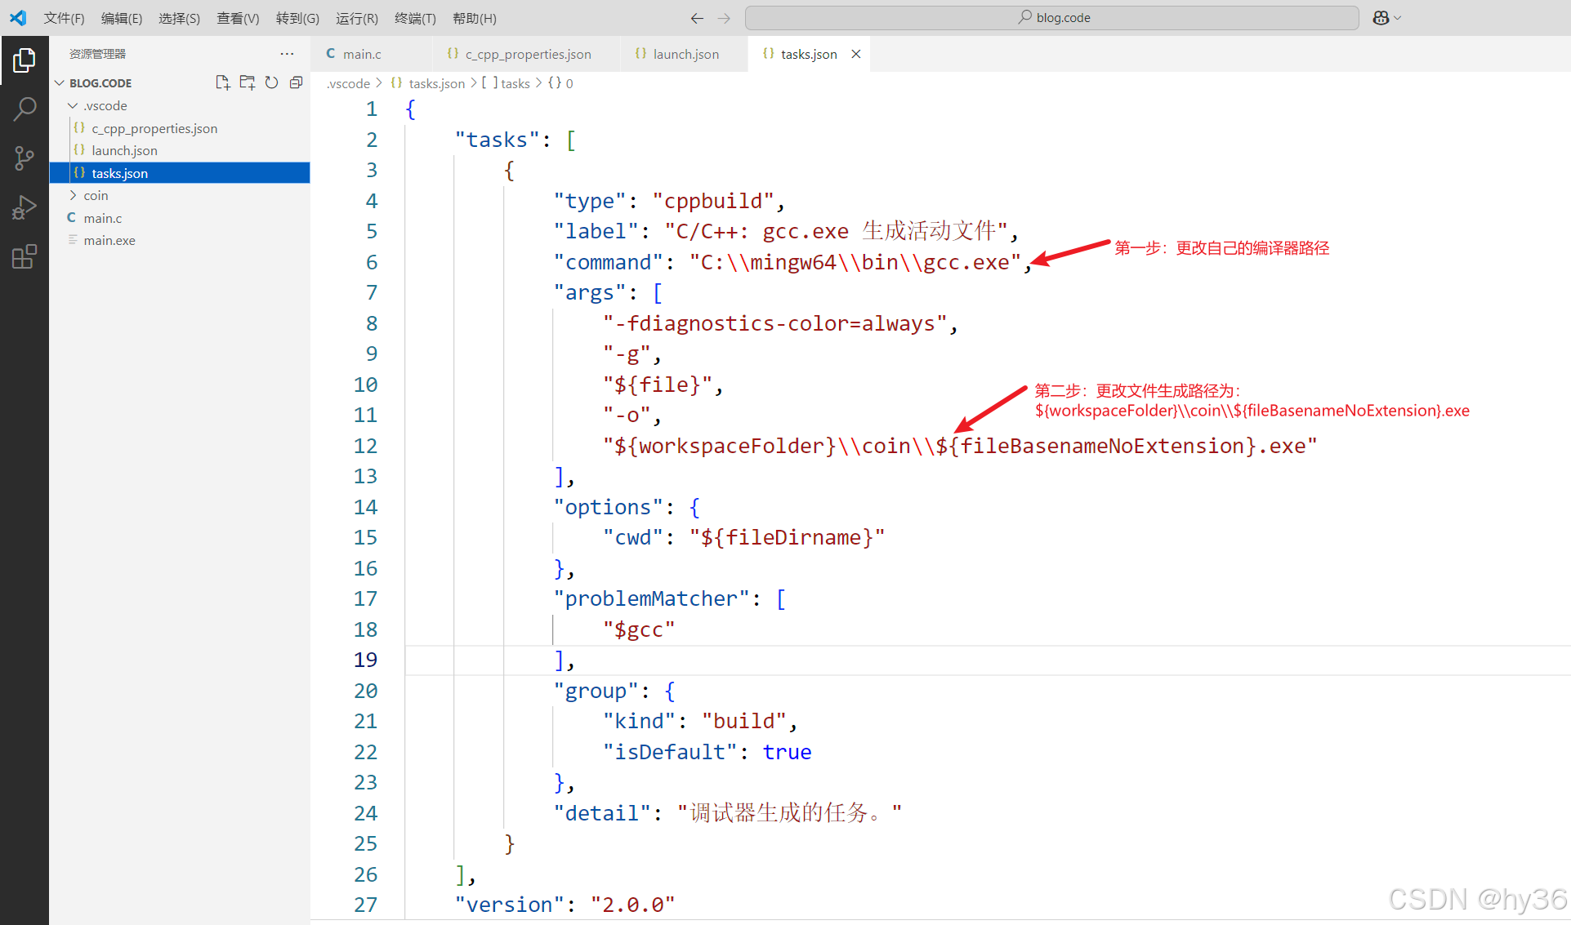Open the 帮助(H) menu
Screen dimensions: 1571x925
[x=474, y=17]
